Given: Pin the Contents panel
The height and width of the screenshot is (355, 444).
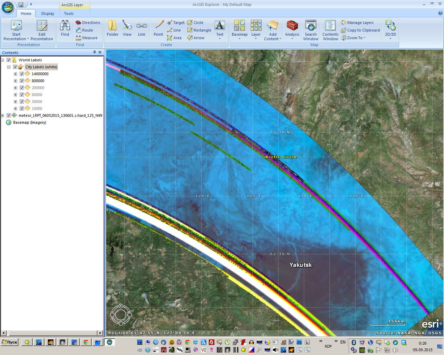Looking at the screenshot, I should (x=94, y=52).
